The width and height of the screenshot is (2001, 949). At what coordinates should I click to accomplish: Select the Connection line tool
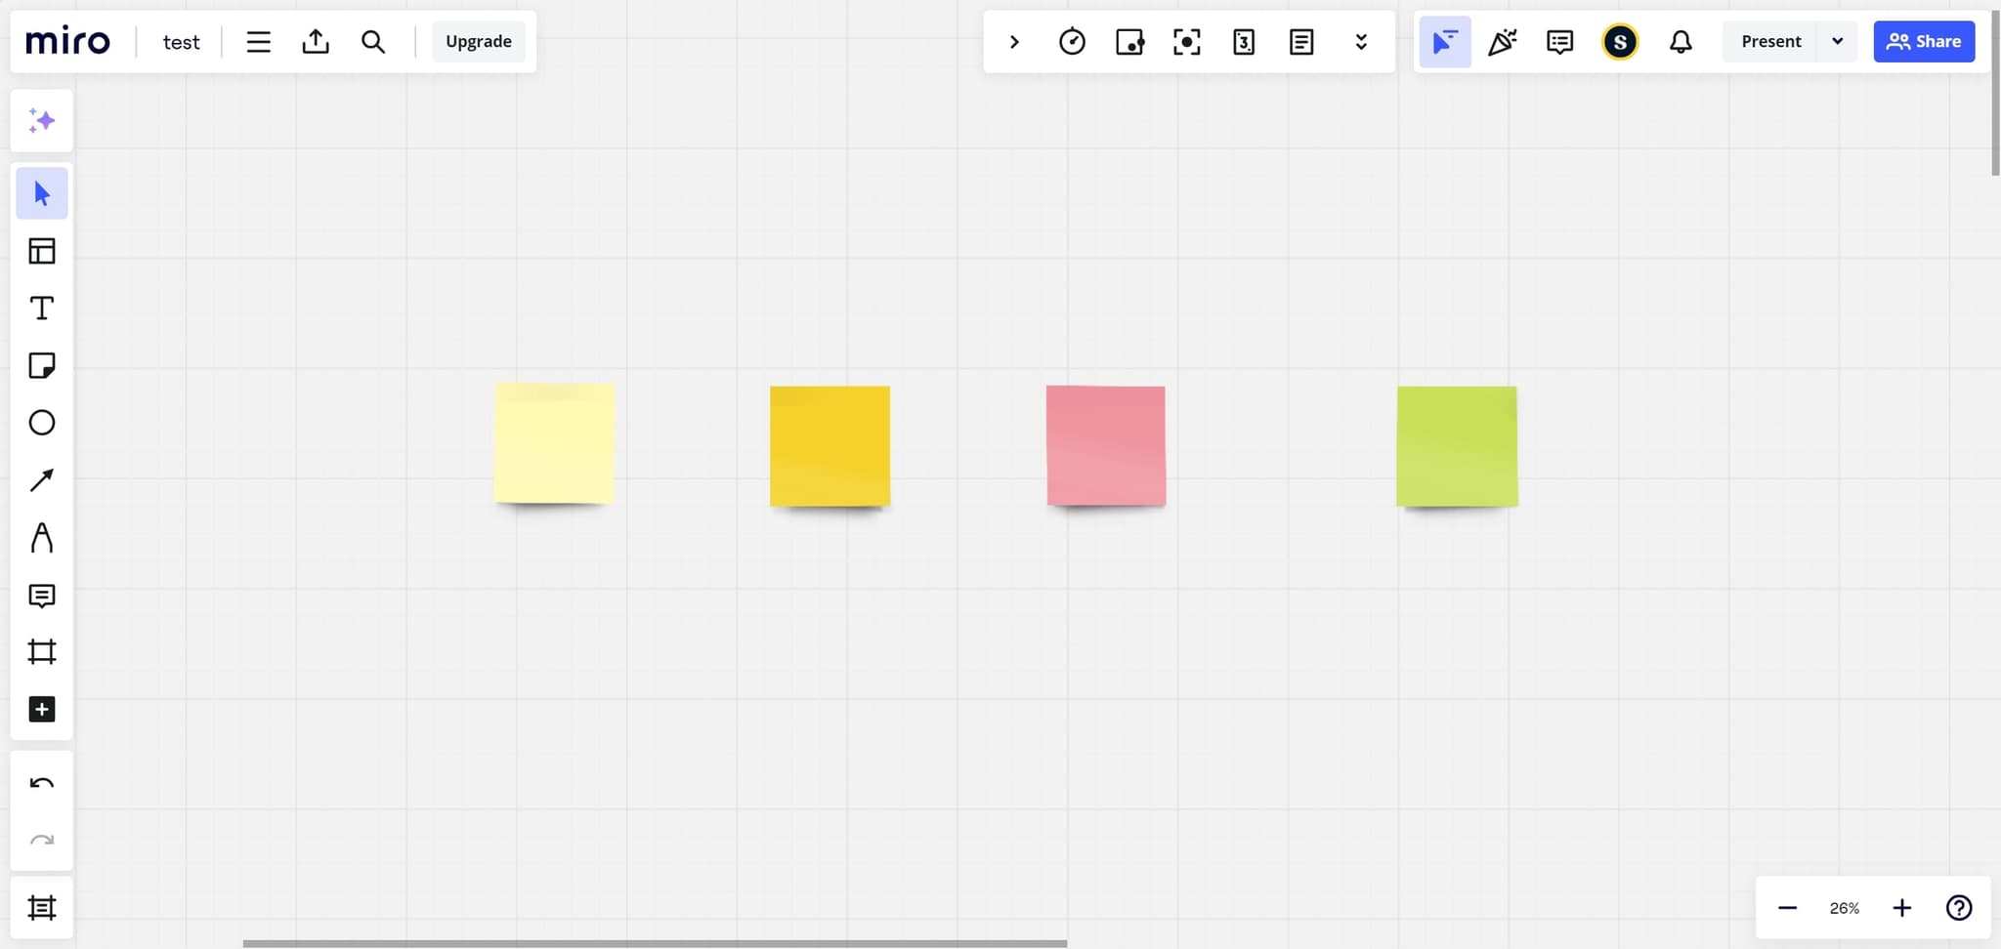[42, 479]
